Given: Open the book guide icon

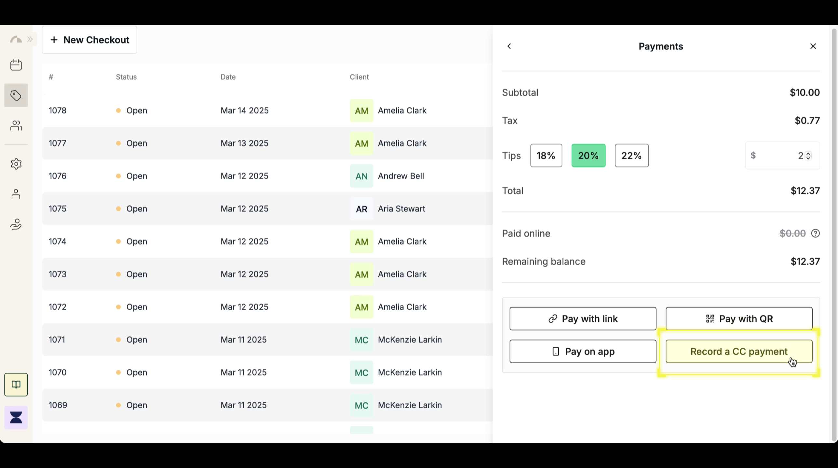Looking at the screenshot, I should click(16, 385).
